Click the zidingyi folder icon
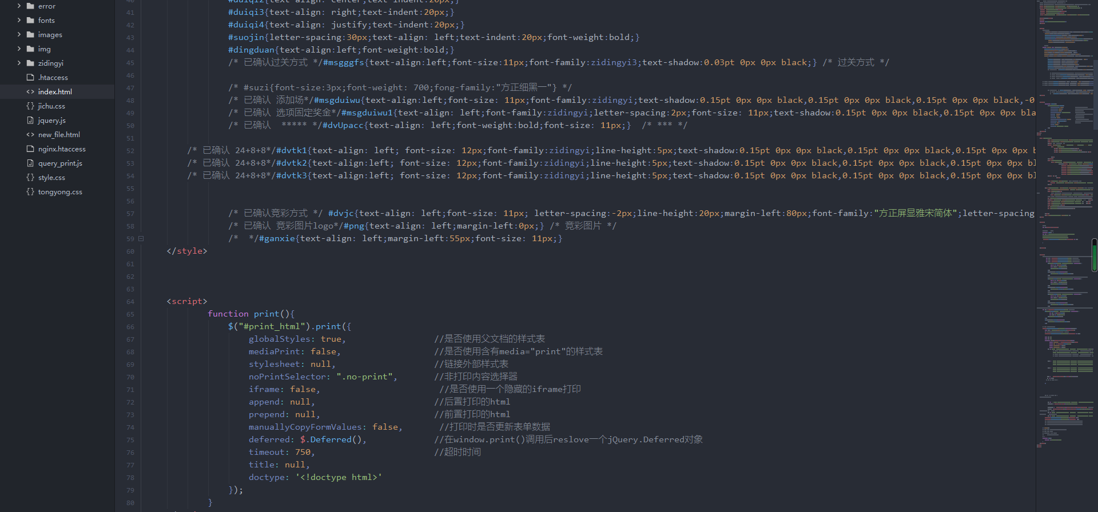Image resolution: width=1098 pixels, height=512 pixels. click(30, 63)
